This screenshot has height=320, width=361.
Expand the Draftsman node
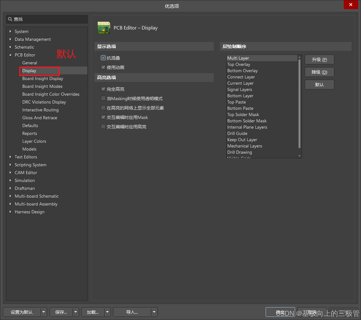10,188
